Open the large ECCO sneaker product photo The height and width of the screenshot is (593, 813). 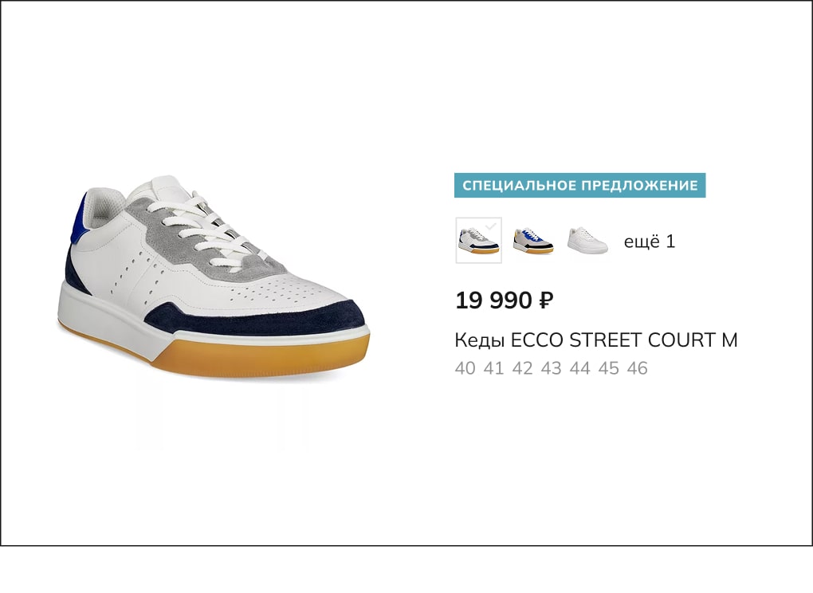point(214,276)
